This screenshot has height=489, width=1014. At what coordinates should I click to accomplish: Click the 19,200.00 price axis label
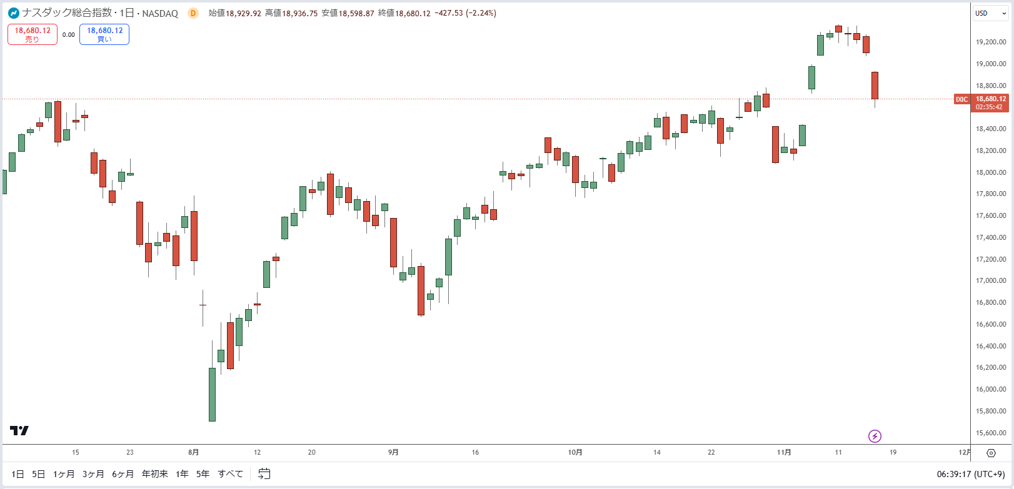991,42
